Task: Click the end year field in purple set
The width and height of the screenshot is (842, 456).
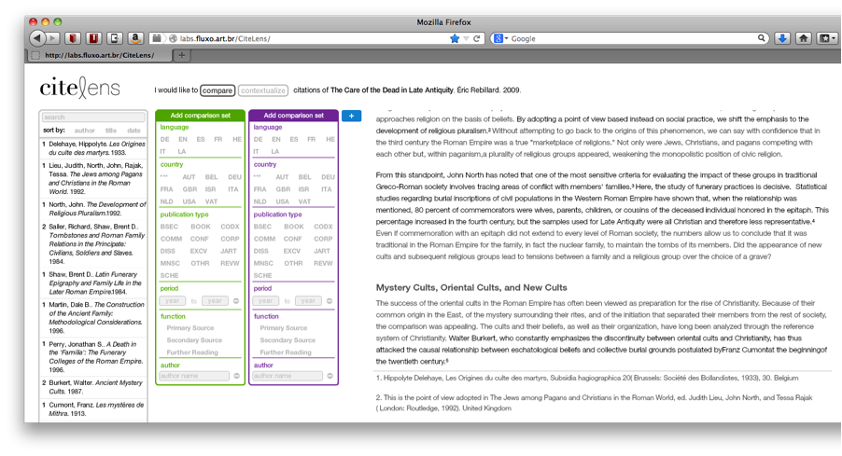Action: (308, 301)
